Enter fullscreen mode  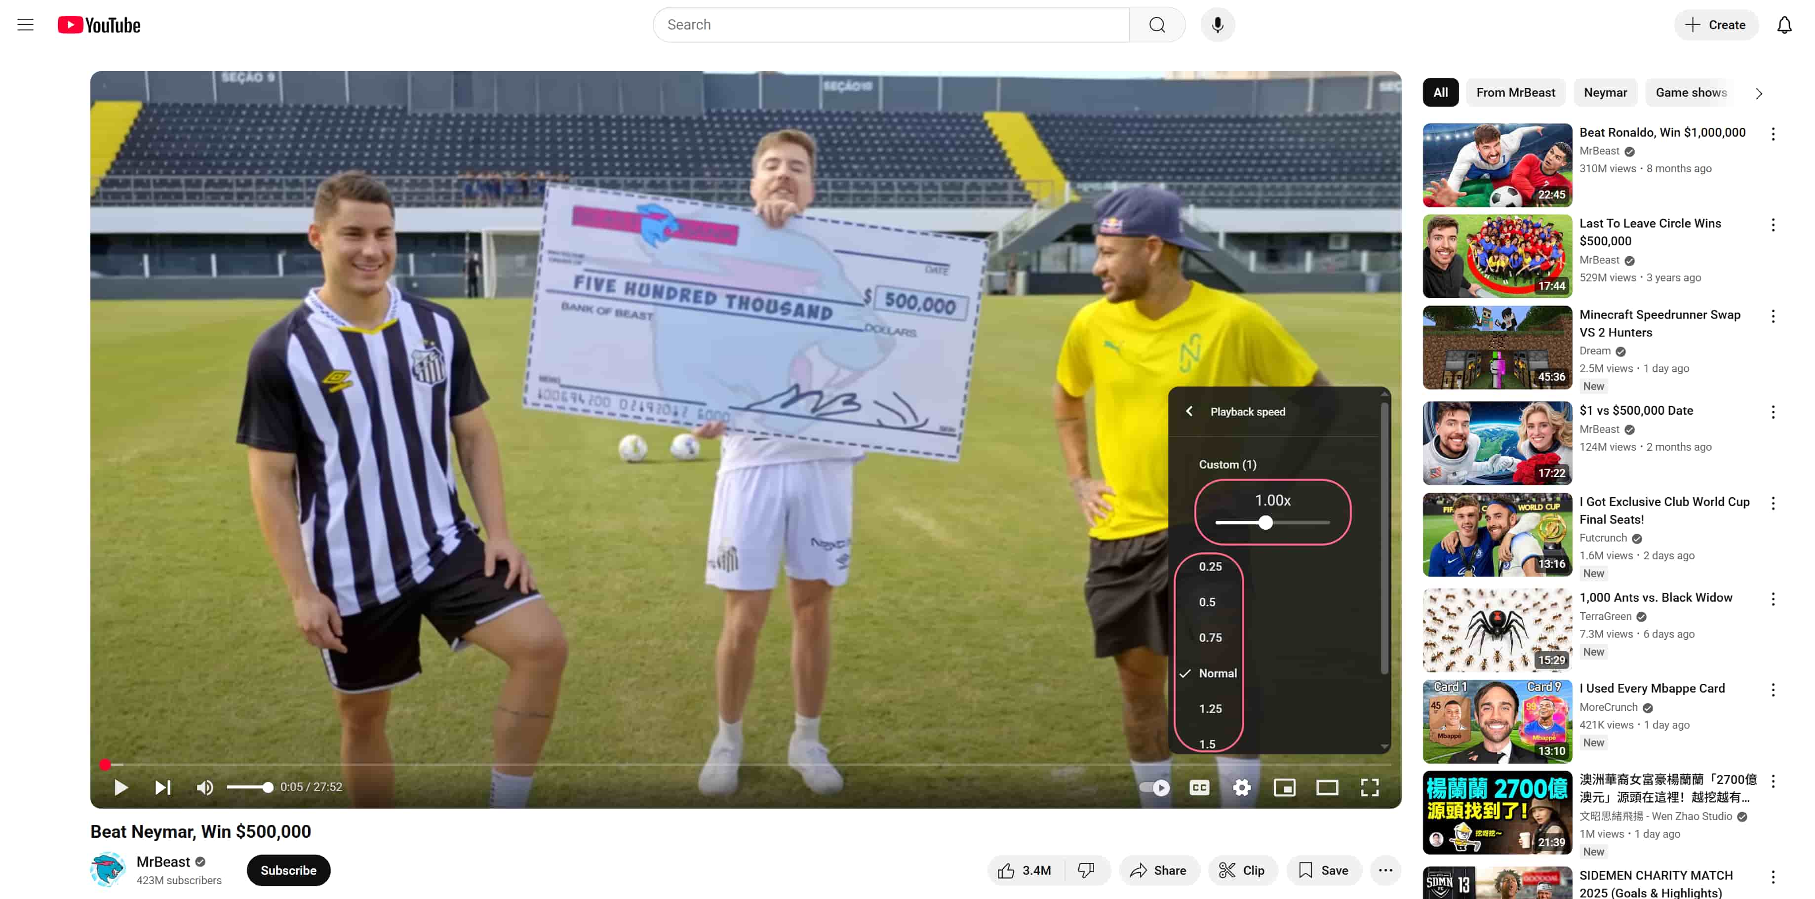(x=1370, y=787)
